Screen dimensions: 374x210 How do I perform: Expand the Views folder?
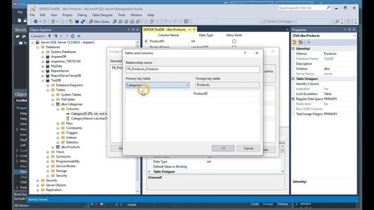[48, 152]
